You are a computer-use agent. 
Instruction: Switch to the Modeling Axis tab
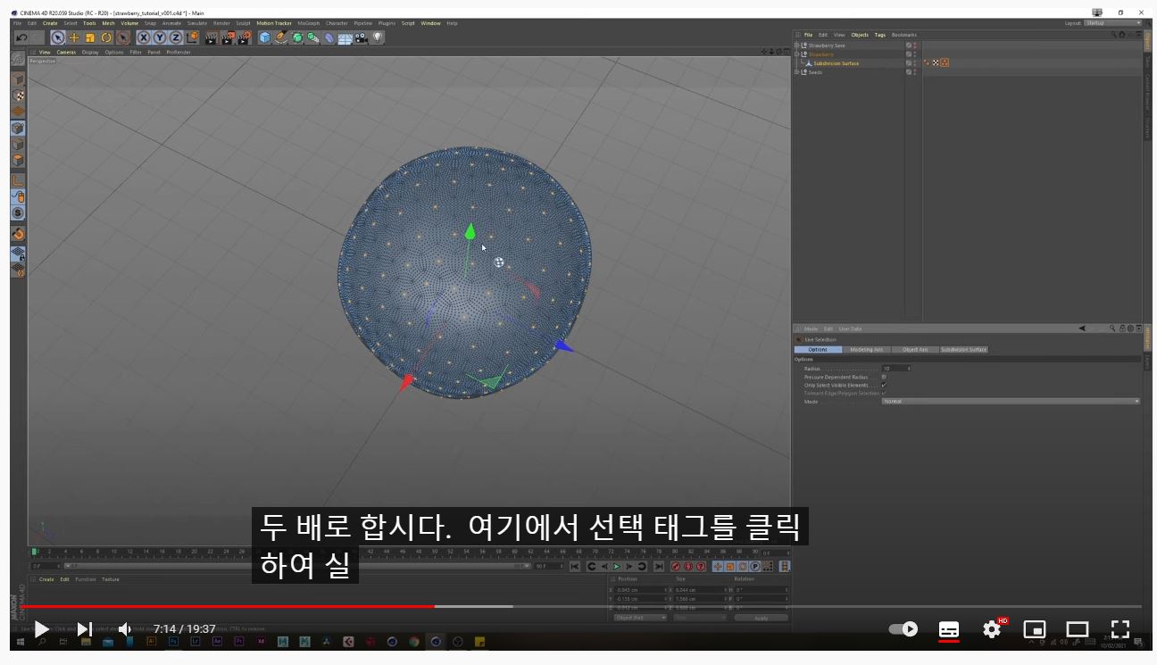866,350
